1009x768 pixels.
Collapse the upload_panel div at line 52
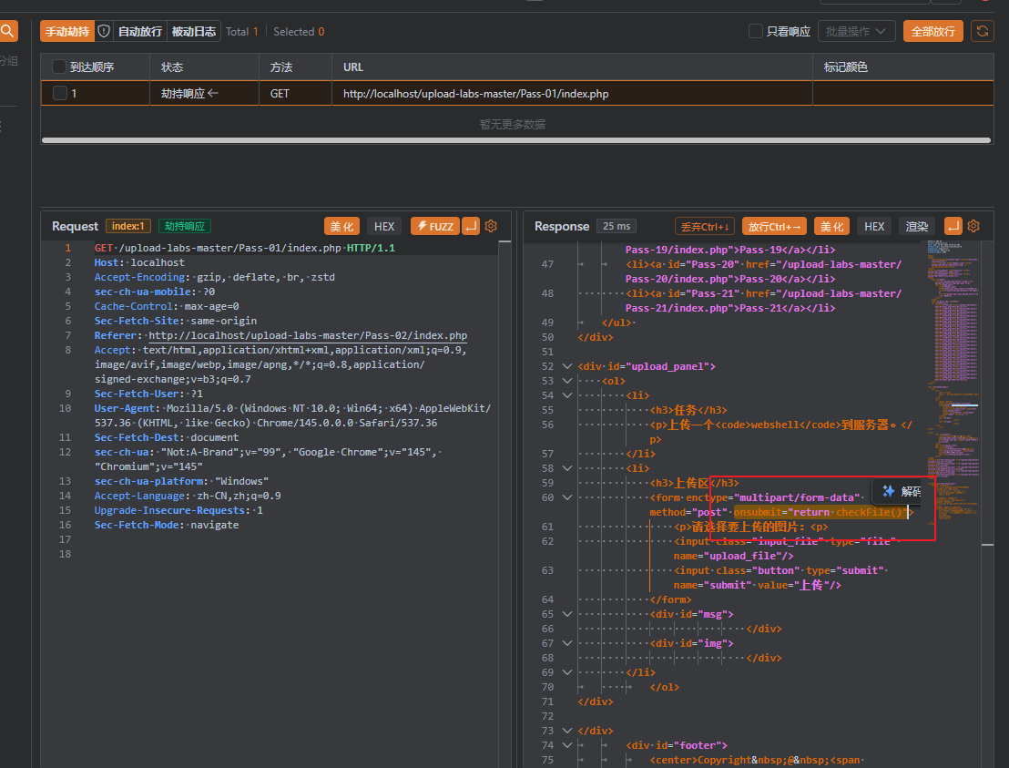click(566, 366)
